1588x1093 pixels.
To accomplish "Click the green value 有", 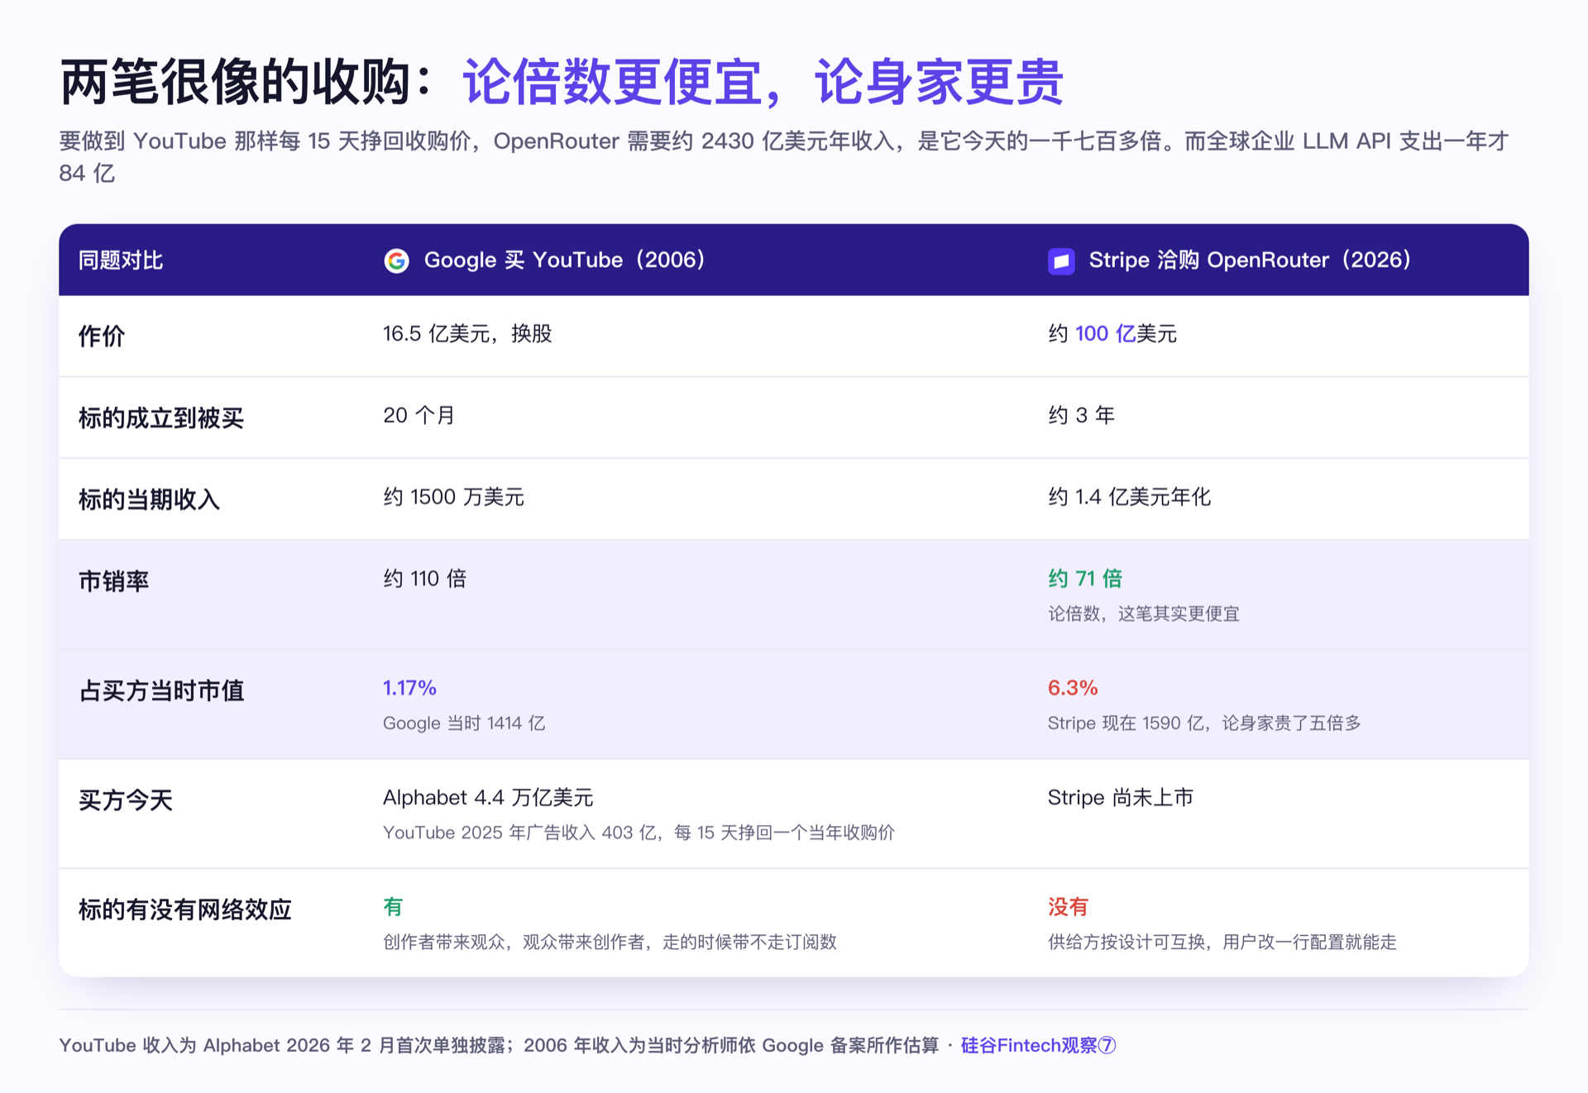I will [x=393, y=907].
